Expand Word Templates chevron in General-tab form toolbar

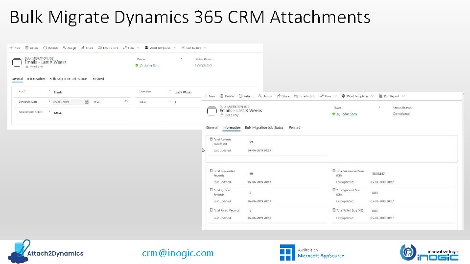pyautogui.click(x=174, y=47)
